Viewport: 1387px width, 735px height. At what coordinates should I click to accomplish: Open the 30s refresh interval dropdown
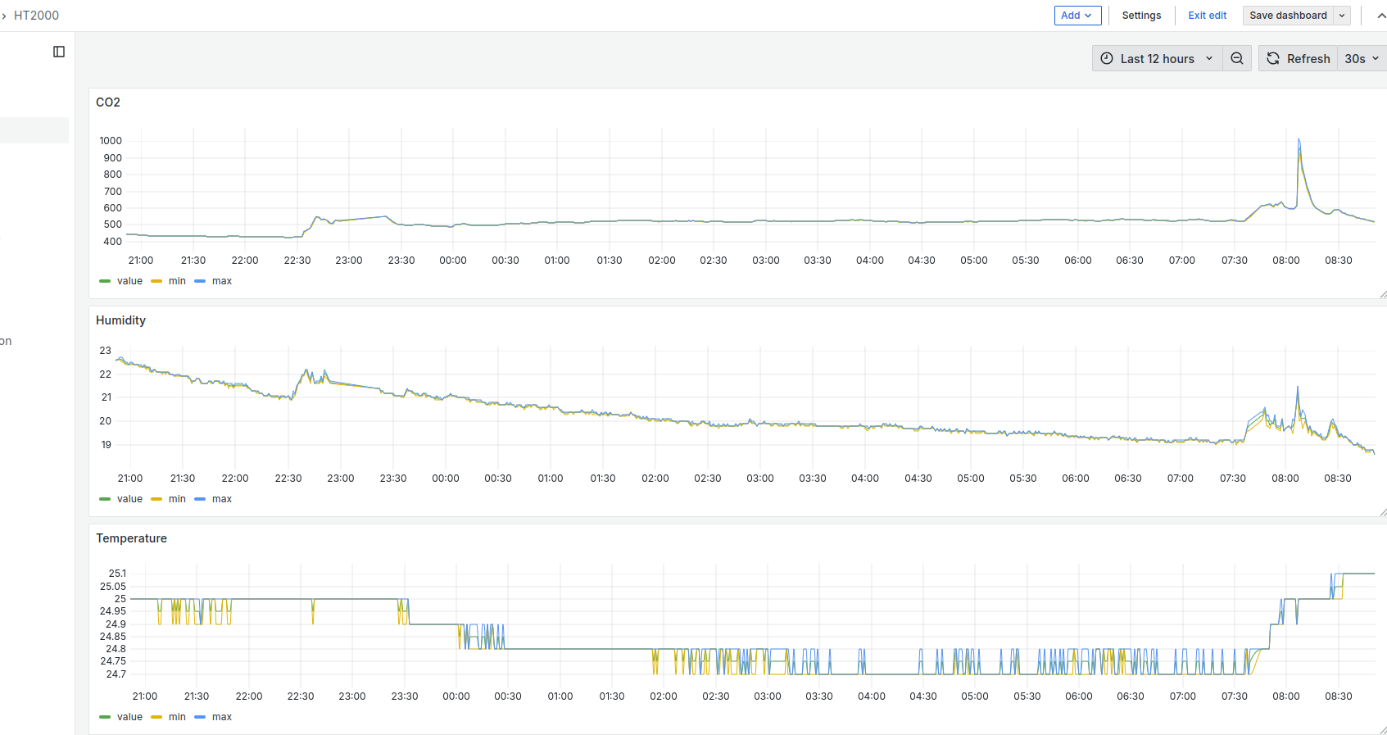(1362, 58)
